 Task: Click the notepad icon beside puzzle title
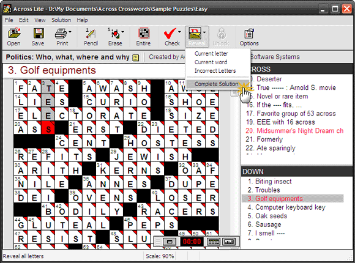[135, 57]
